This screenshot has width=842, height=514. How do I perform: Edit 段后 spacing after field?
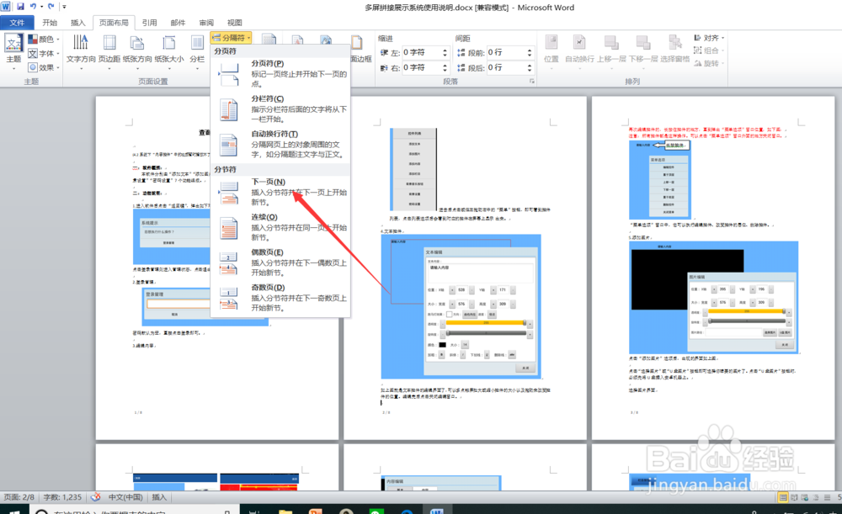click(505, 67)
